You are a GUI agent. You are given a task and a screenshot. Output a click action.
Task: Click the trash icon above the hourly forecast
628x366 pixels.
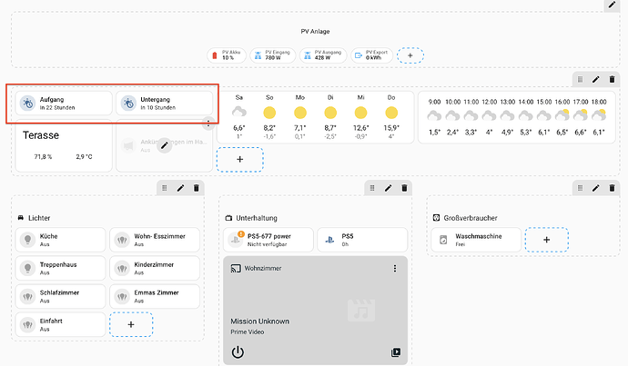[612, 80]
